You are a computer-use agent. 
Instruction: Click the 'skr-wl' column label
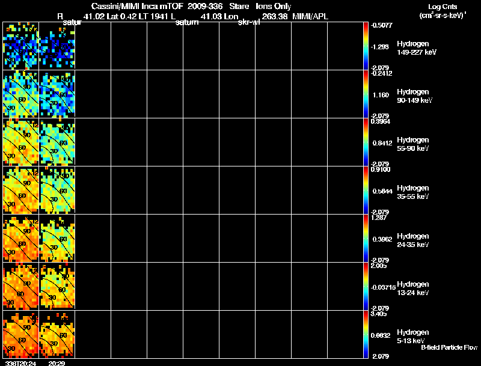tap(249, 22)
